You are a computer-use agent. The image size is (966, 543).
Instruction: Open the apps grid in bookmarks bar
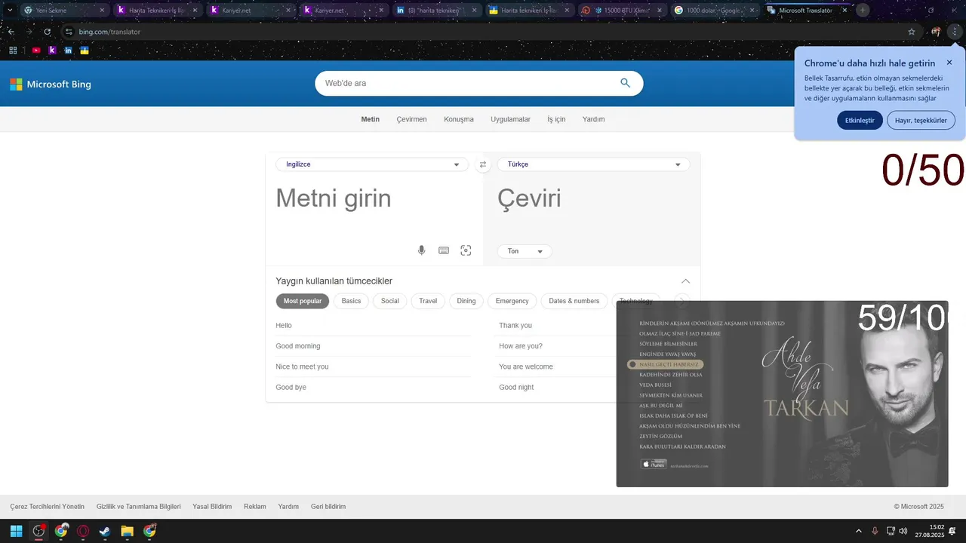click(13, 51)
